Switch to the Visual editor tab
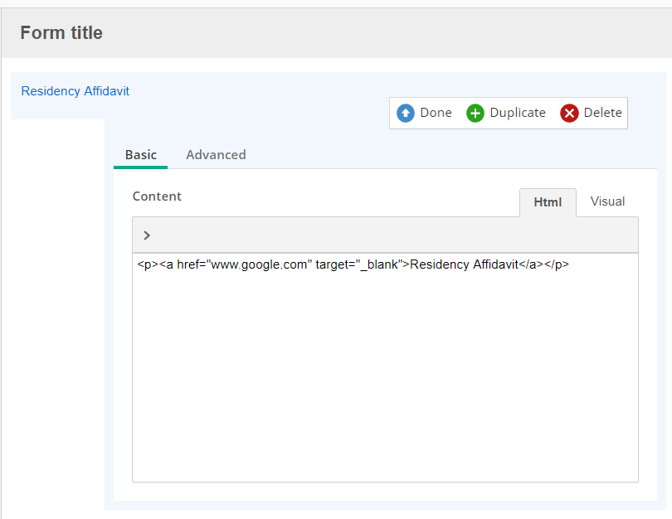672x519 pixels. 607,201
